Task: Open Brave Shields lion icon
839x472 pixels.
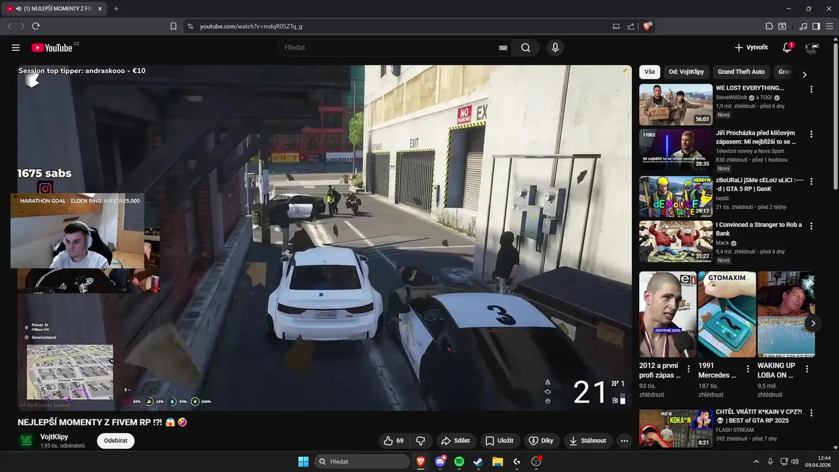Action: 648,26
